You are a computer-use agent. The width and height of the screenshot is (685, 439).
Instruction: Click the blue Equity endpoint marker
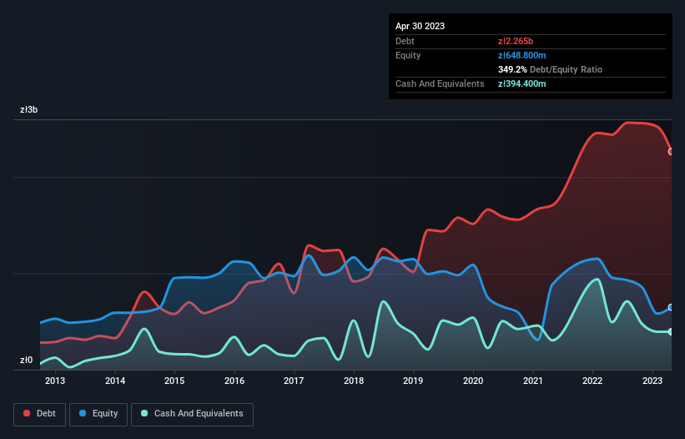[x=671, y=307]
